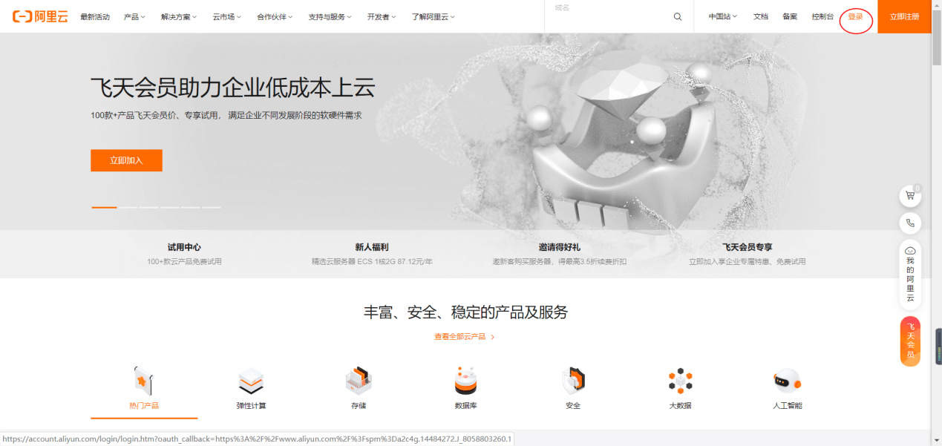Expand the 了解阿里云 menu
Viewport: 942px width, 446px height.
point(434,16)
